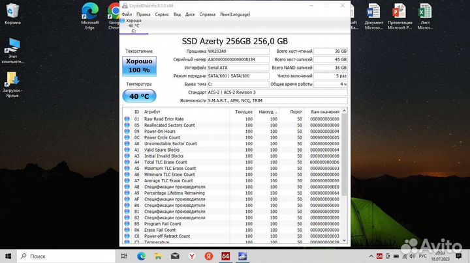Click the attribute list vertical scrollbar thumb
This screenshot has height=263, width=470.
pyautogui.click(x=344, y=154)
